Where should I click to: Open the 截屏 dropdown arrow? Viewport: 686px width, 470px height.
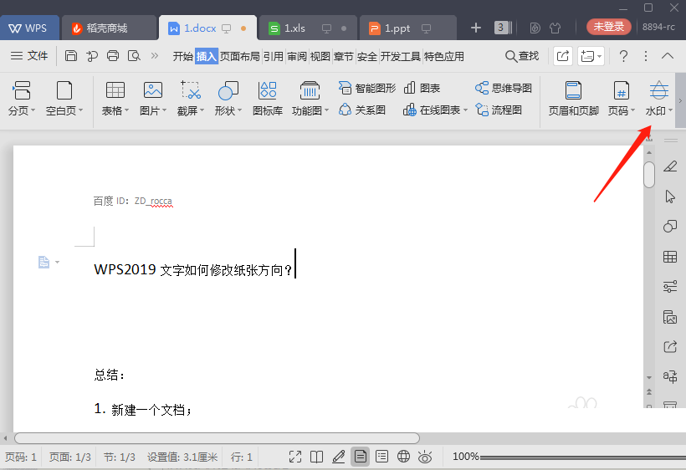pyautogui.click(x=202, y=110)
